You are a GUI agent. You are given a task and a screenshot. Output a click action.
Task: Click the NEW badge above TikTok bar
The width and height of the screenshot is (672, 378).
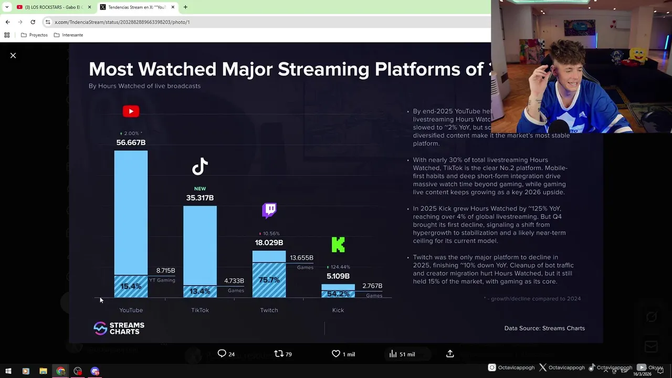(x=200, y=188)
